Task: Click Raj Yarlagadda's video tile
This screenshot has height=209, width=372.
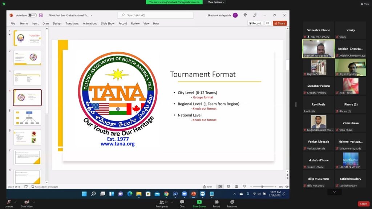Action: pos(351,67)
